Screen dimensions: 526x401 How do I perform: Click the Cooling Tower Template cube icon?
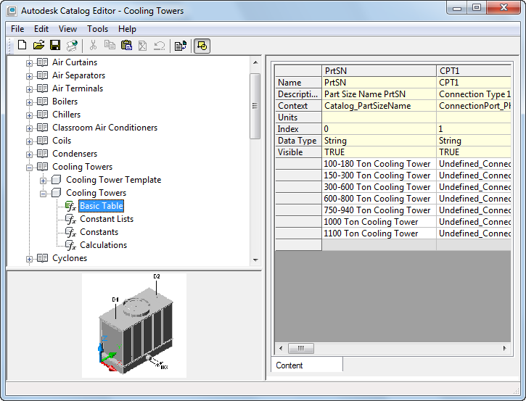(57, 180)
